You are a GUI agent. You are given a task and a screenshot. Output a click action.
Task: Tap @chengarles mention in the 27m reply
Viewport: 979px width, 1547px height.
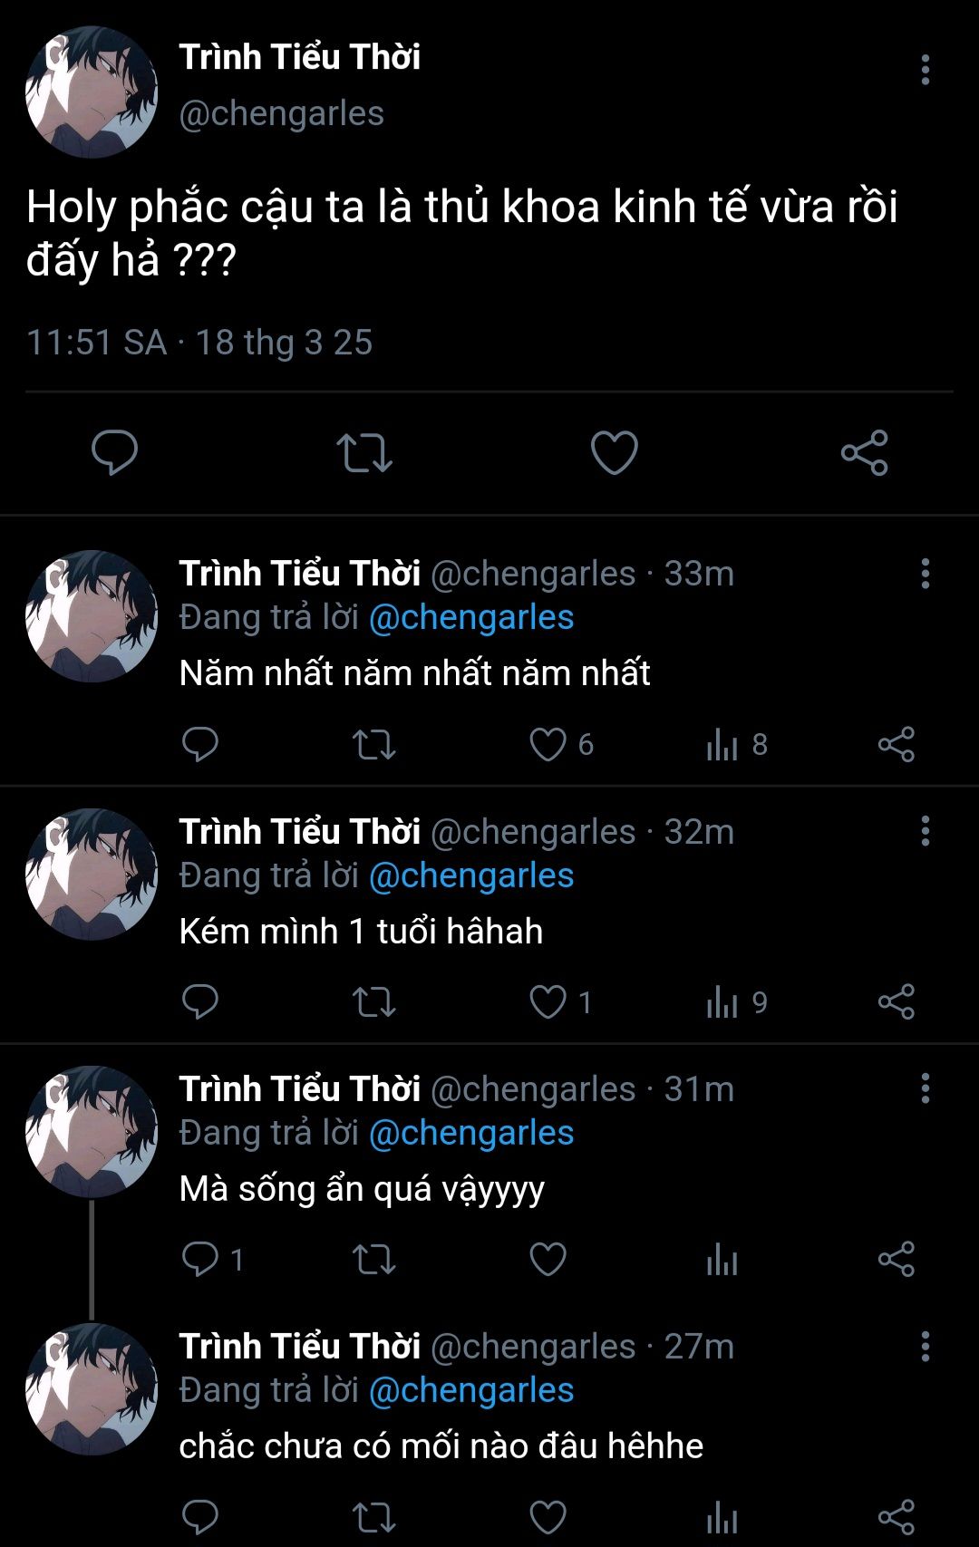tap(471, 1390)
